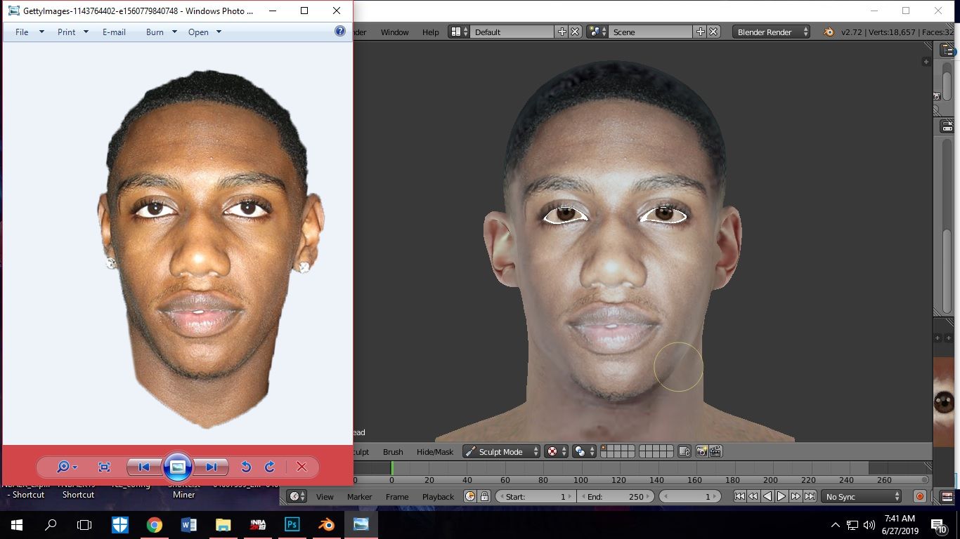Toggle the lock next to the preview range clock
Screen dimensions: 960x539
(x=484, y=496)
